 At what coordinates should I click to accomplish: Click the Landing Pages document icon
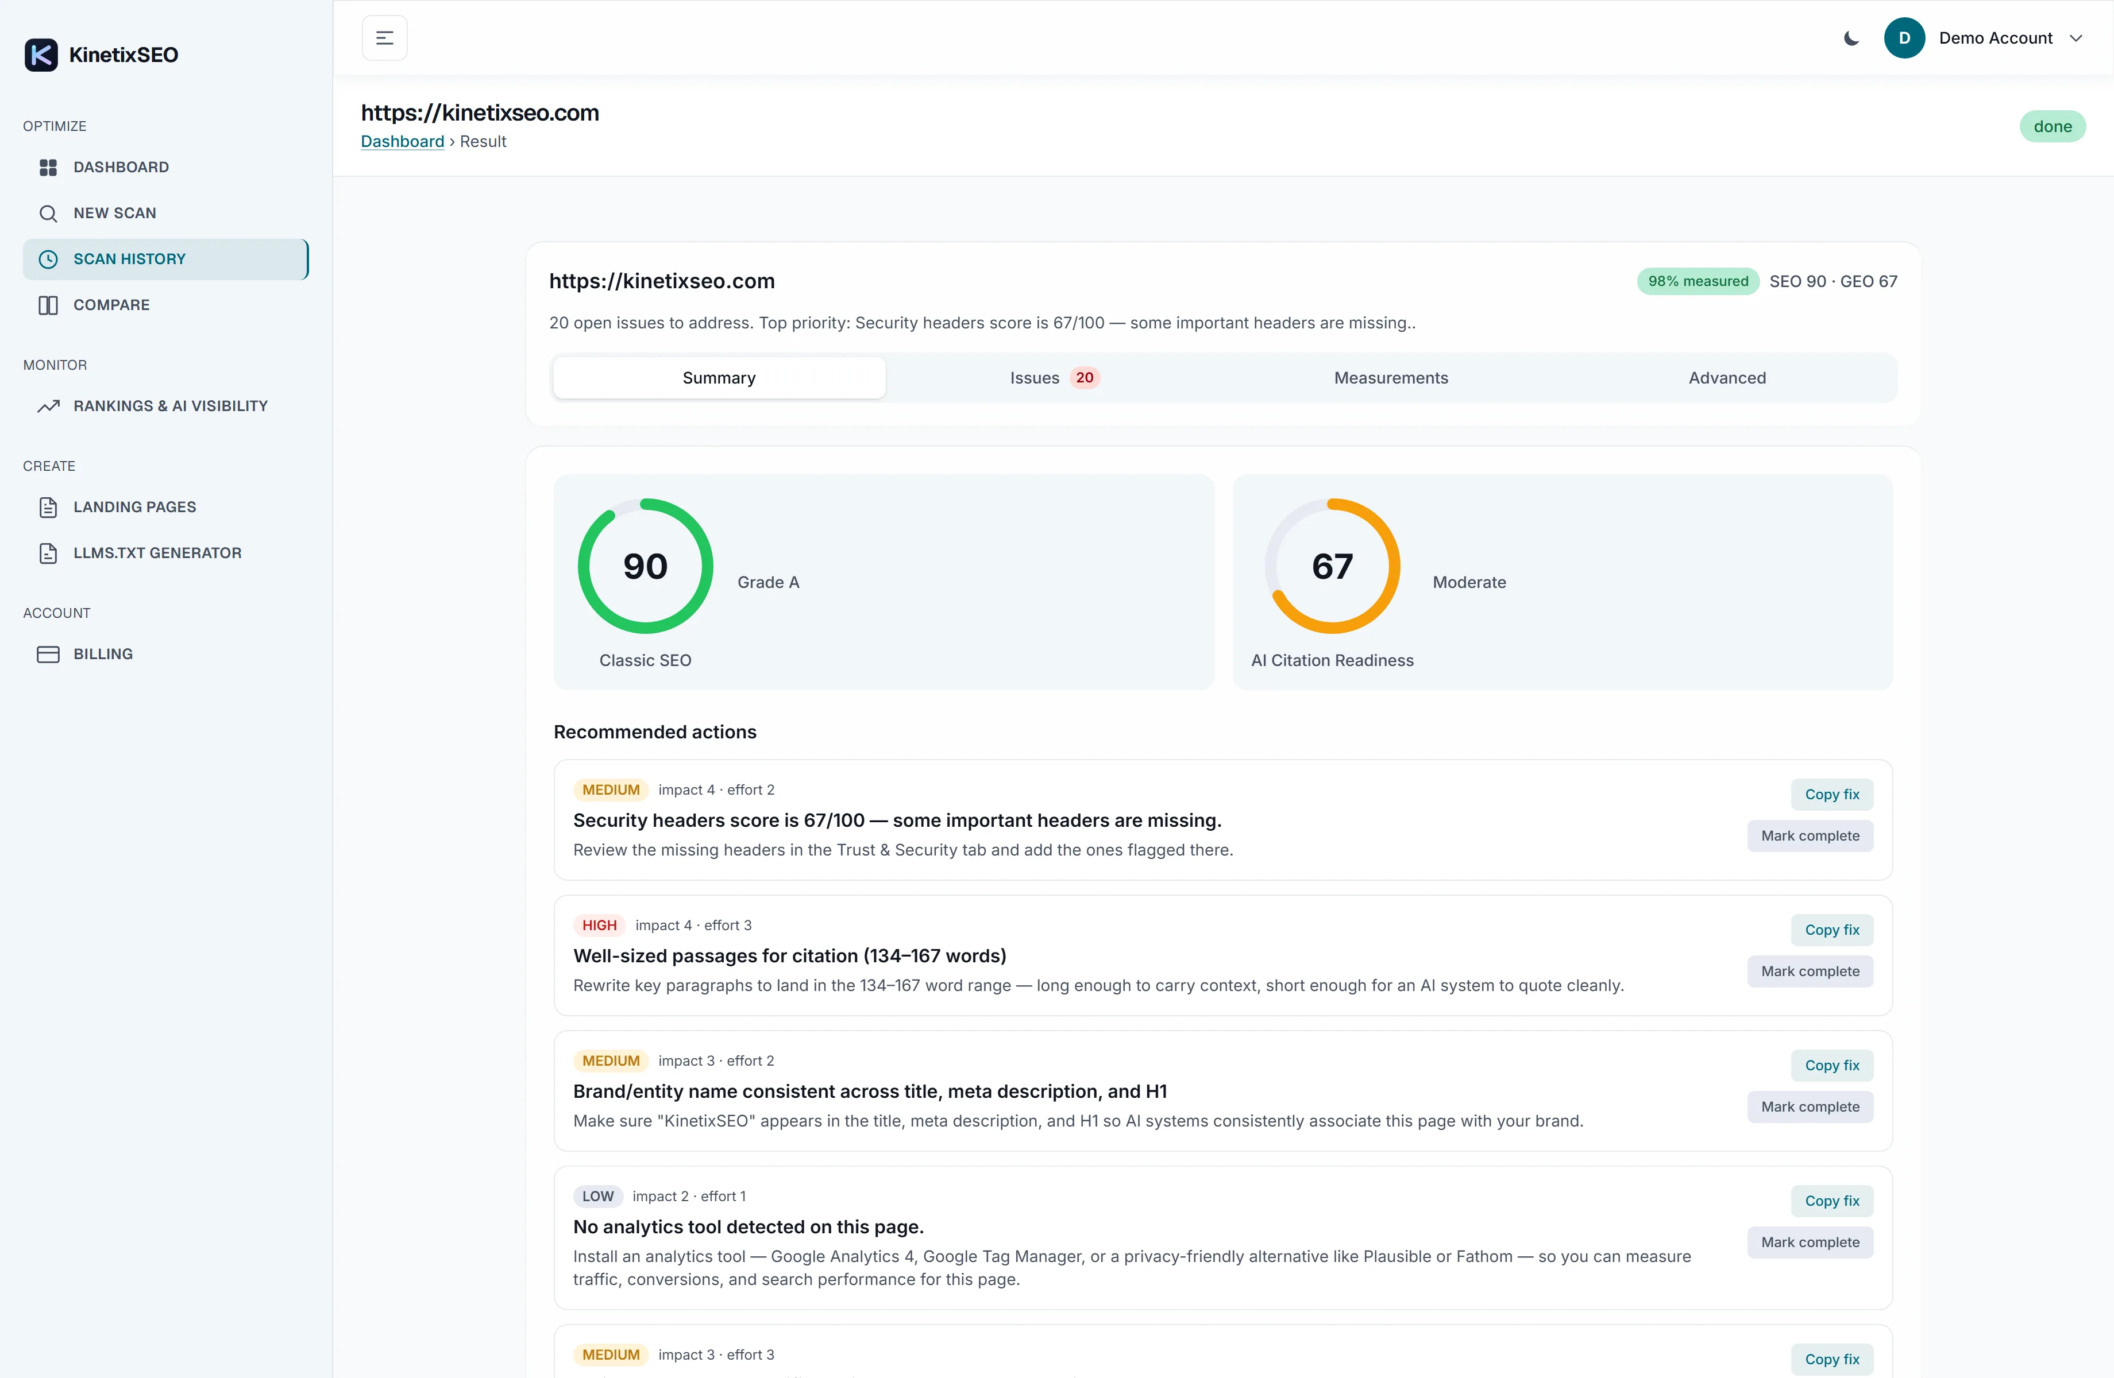pos(48,507)
